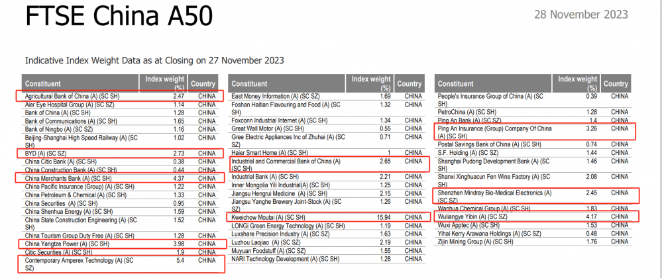
Task: Click Postal Savings Bank of China
Action: pyautogui.click(x=489, y=145)
